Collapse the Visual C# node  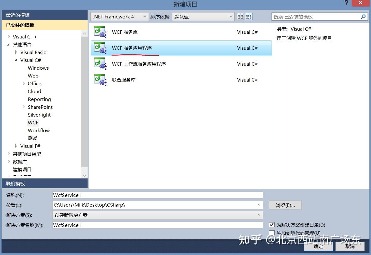tap(16, 60)
